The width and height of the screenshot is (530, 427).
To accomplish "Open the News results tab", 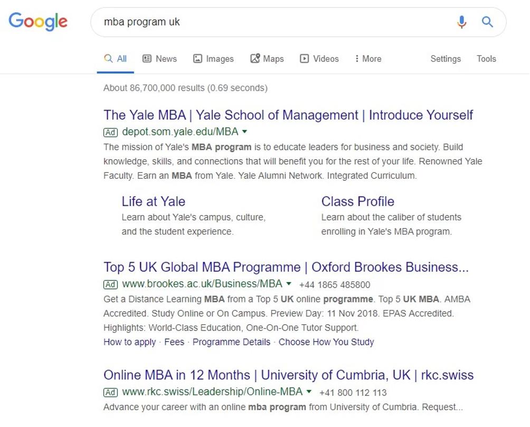I will (160, 59).
